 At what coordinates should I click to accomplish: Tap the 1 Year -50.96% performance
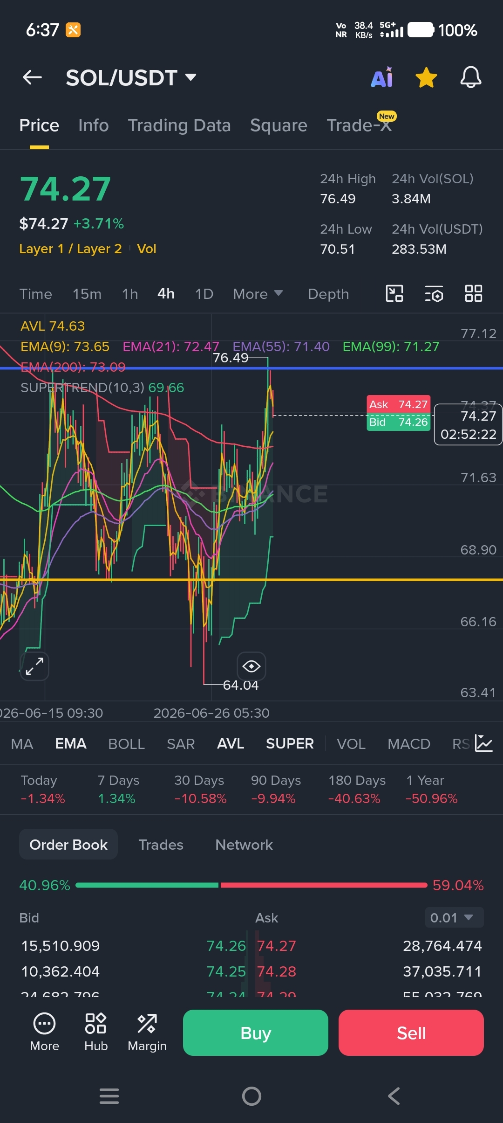[431, 789]
